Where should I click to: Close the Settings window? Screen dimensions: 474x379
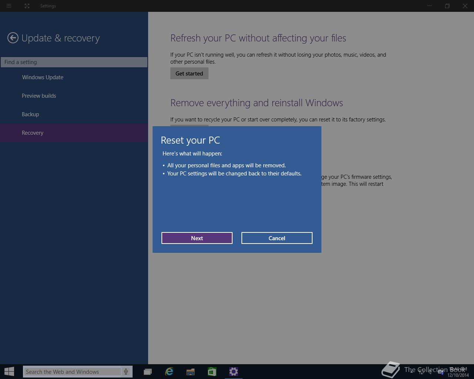(465, 6)
